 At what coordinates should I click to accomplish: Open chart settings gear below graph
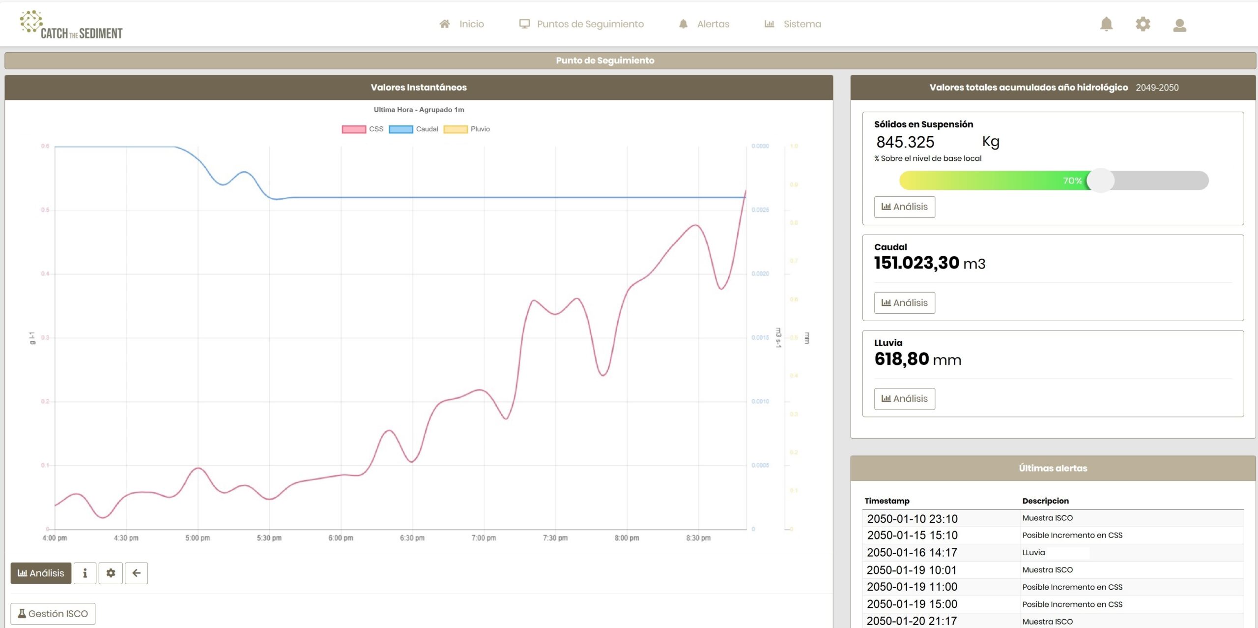click(111, 573)
